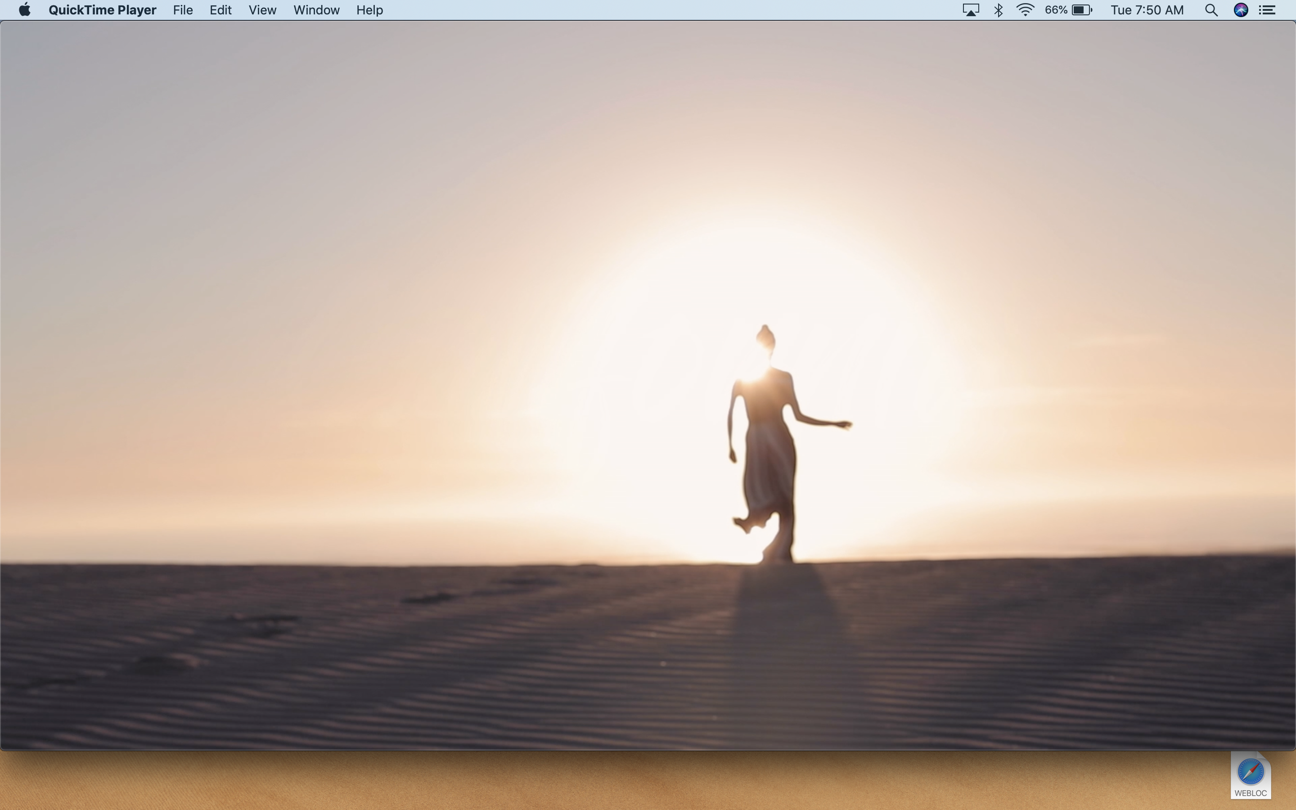Viewport: 1296px width, 810px height.
Task: Open the AirPlay display menu bar icon
Action: (970, 10)
